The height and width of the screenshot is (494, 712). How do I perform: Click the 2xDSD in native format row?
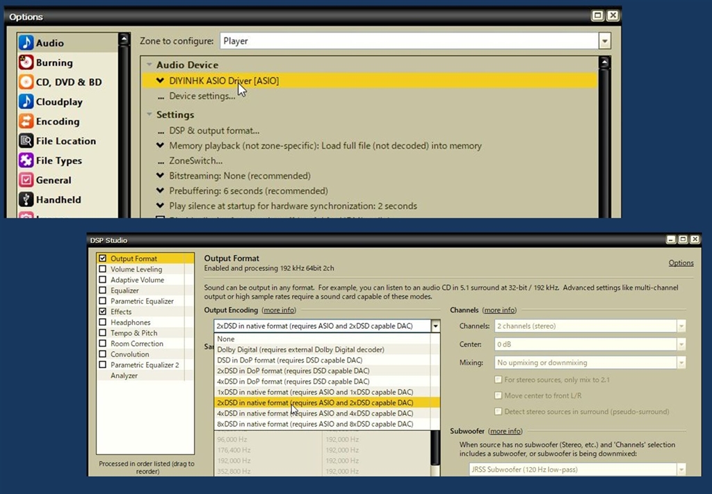point(327,403)
